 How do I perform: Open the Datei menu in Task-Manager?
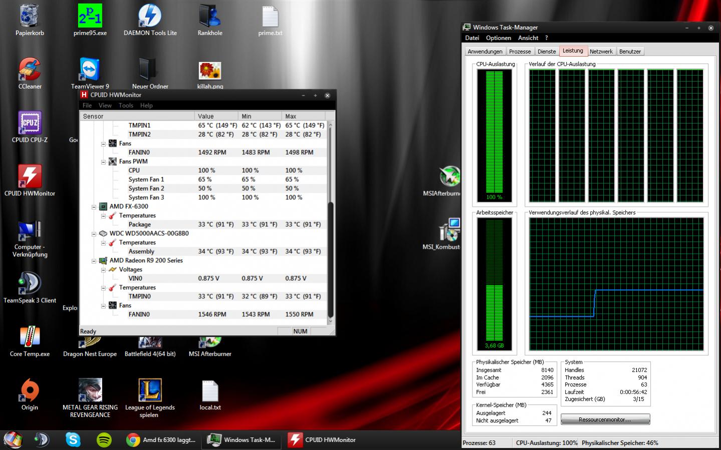[x=472, y=38]
